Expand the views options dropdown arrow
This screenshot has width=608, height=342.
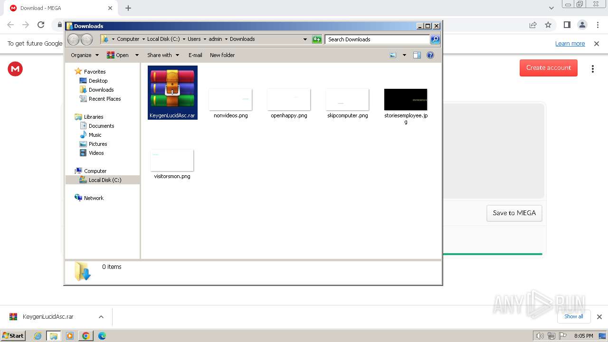pyautogui.click(x=404, y=55)
